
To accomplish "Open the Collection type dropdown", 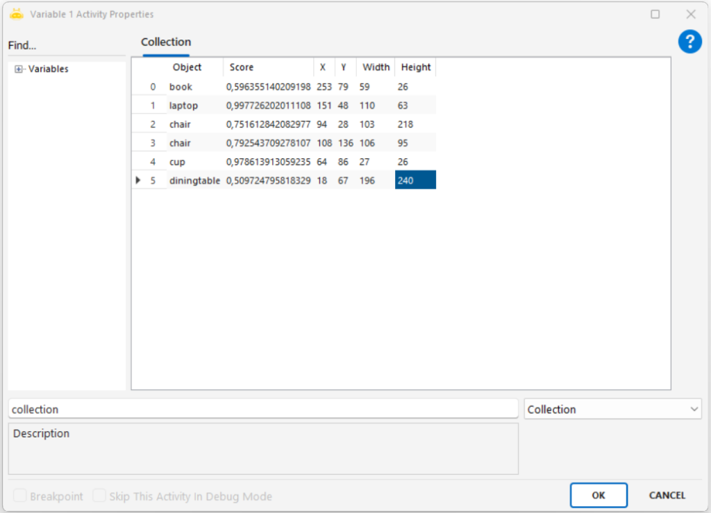I will point(613,410).
